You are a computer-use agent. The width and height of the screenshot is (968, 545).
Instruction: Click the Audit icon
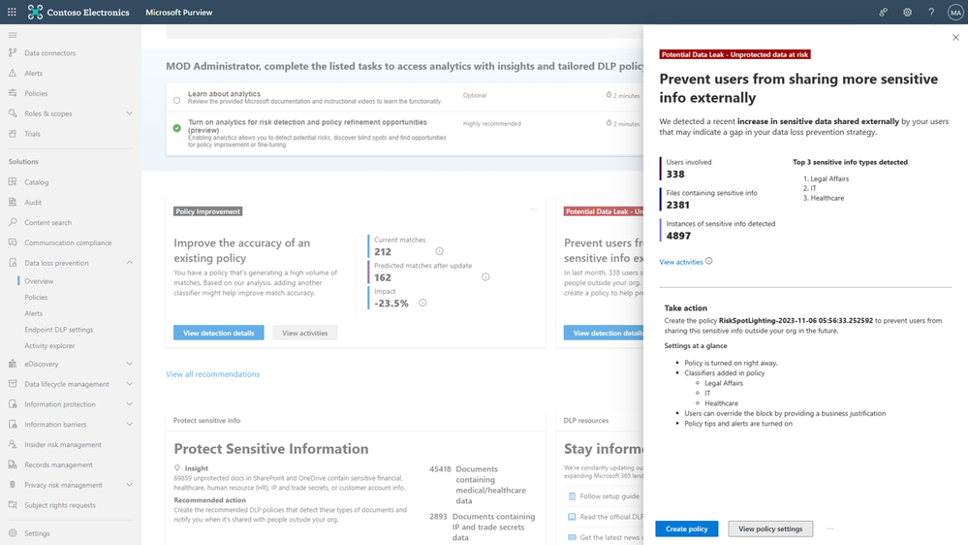point(13,202)
